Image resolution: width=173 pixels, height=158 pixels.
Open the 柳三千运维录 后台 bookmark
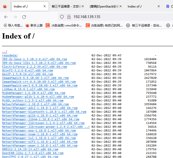click(x=144, y=25)
